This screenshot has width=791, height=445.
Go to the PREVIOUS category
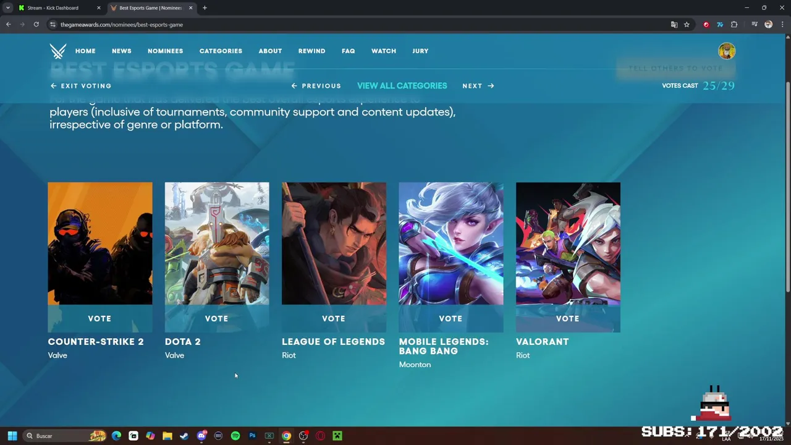pos(316,86)
